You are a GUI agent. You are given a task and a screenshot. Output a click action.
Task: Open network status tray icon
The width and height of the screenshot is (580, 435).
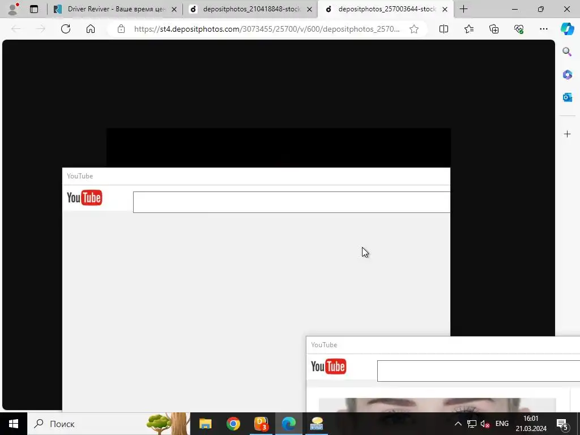[x=472, y=424]
